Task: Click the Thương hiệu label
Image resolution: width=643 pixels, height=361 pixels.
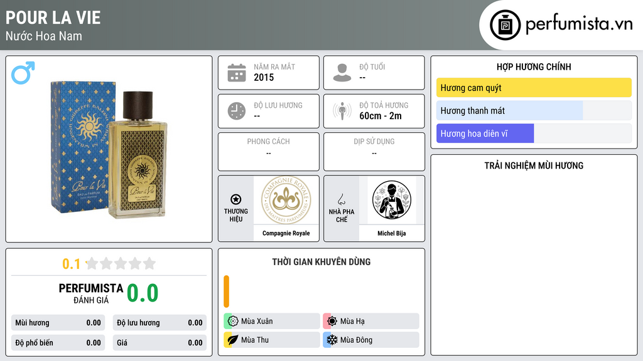Action: [236, 216]
